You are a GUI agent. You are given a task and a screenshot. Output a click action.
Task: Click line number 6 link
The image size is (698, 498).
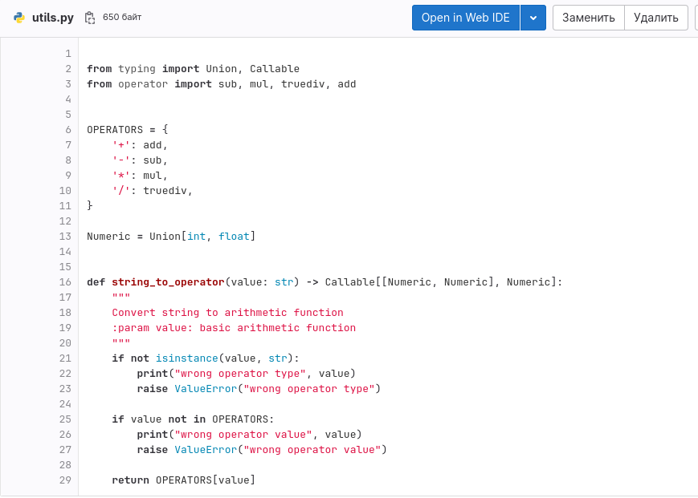[x=68, y=130]
